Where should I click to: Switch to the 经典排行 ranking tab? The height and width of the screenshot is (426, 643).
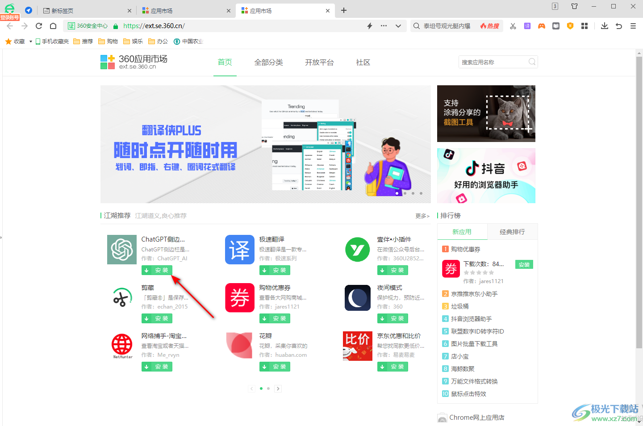(x=512, y=232)
